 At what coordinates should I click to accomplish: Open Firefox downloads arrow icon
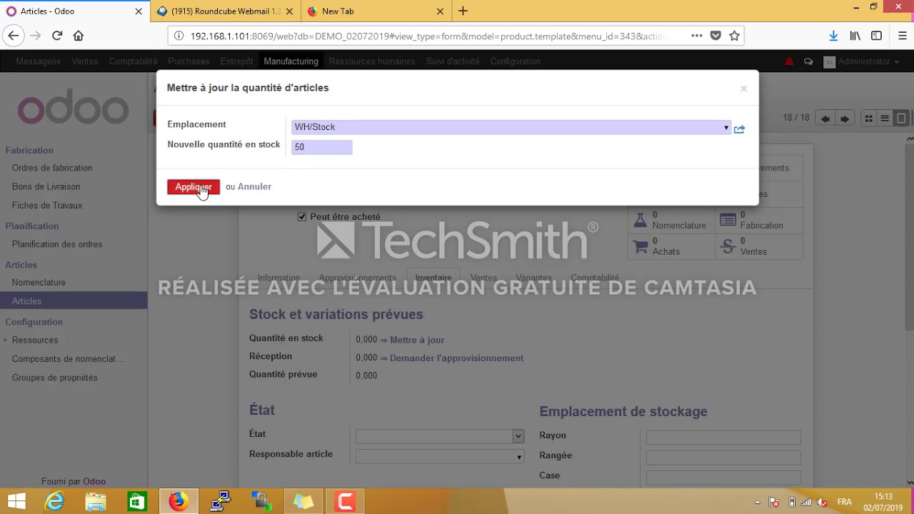pyautogui.click(x=833, y=36)
